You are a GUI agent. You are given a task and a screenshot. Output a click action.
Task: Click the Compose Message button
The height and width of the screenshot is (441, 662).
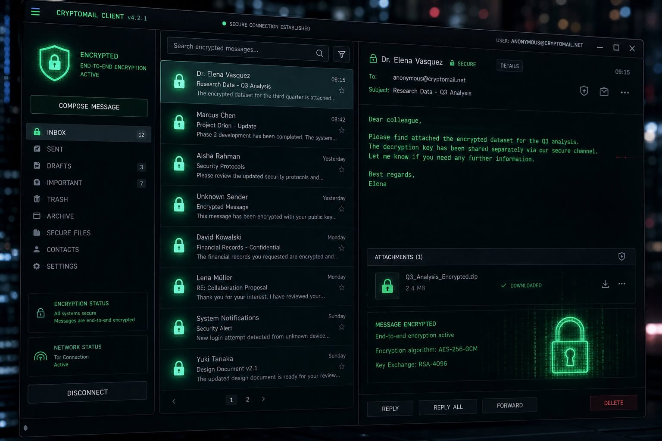tap(89, 106)
